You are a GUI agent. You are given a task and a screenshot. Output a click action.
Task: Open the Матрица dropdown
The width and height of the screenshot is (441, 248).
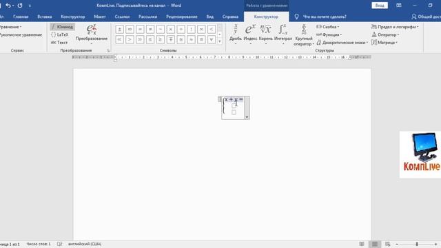tap(384, 43)
